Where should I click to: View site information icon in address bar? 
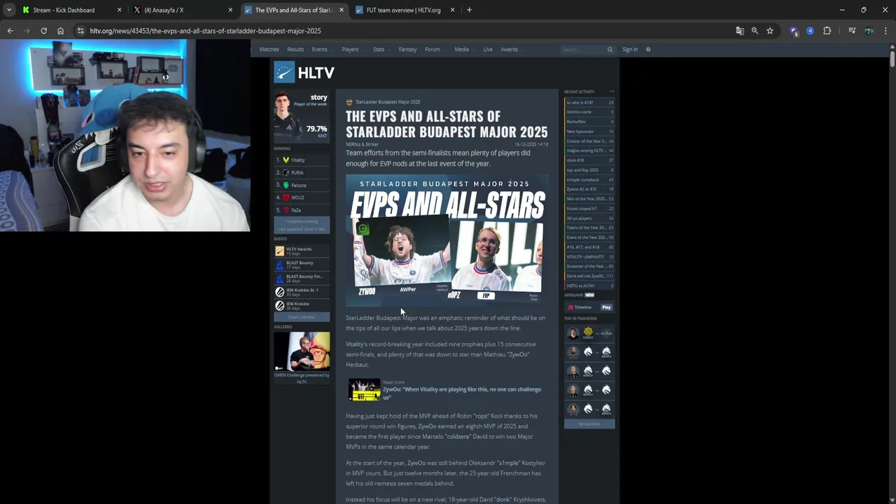[80, 31]
